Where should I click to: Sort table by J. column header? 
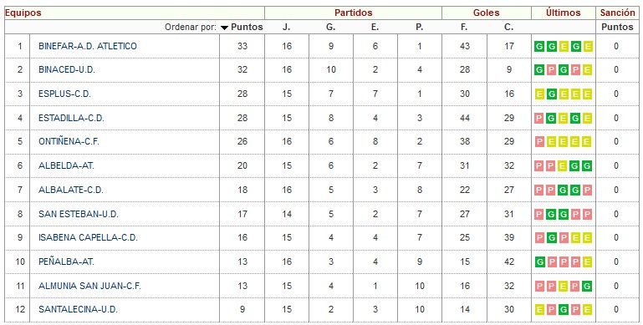(286, 27)
